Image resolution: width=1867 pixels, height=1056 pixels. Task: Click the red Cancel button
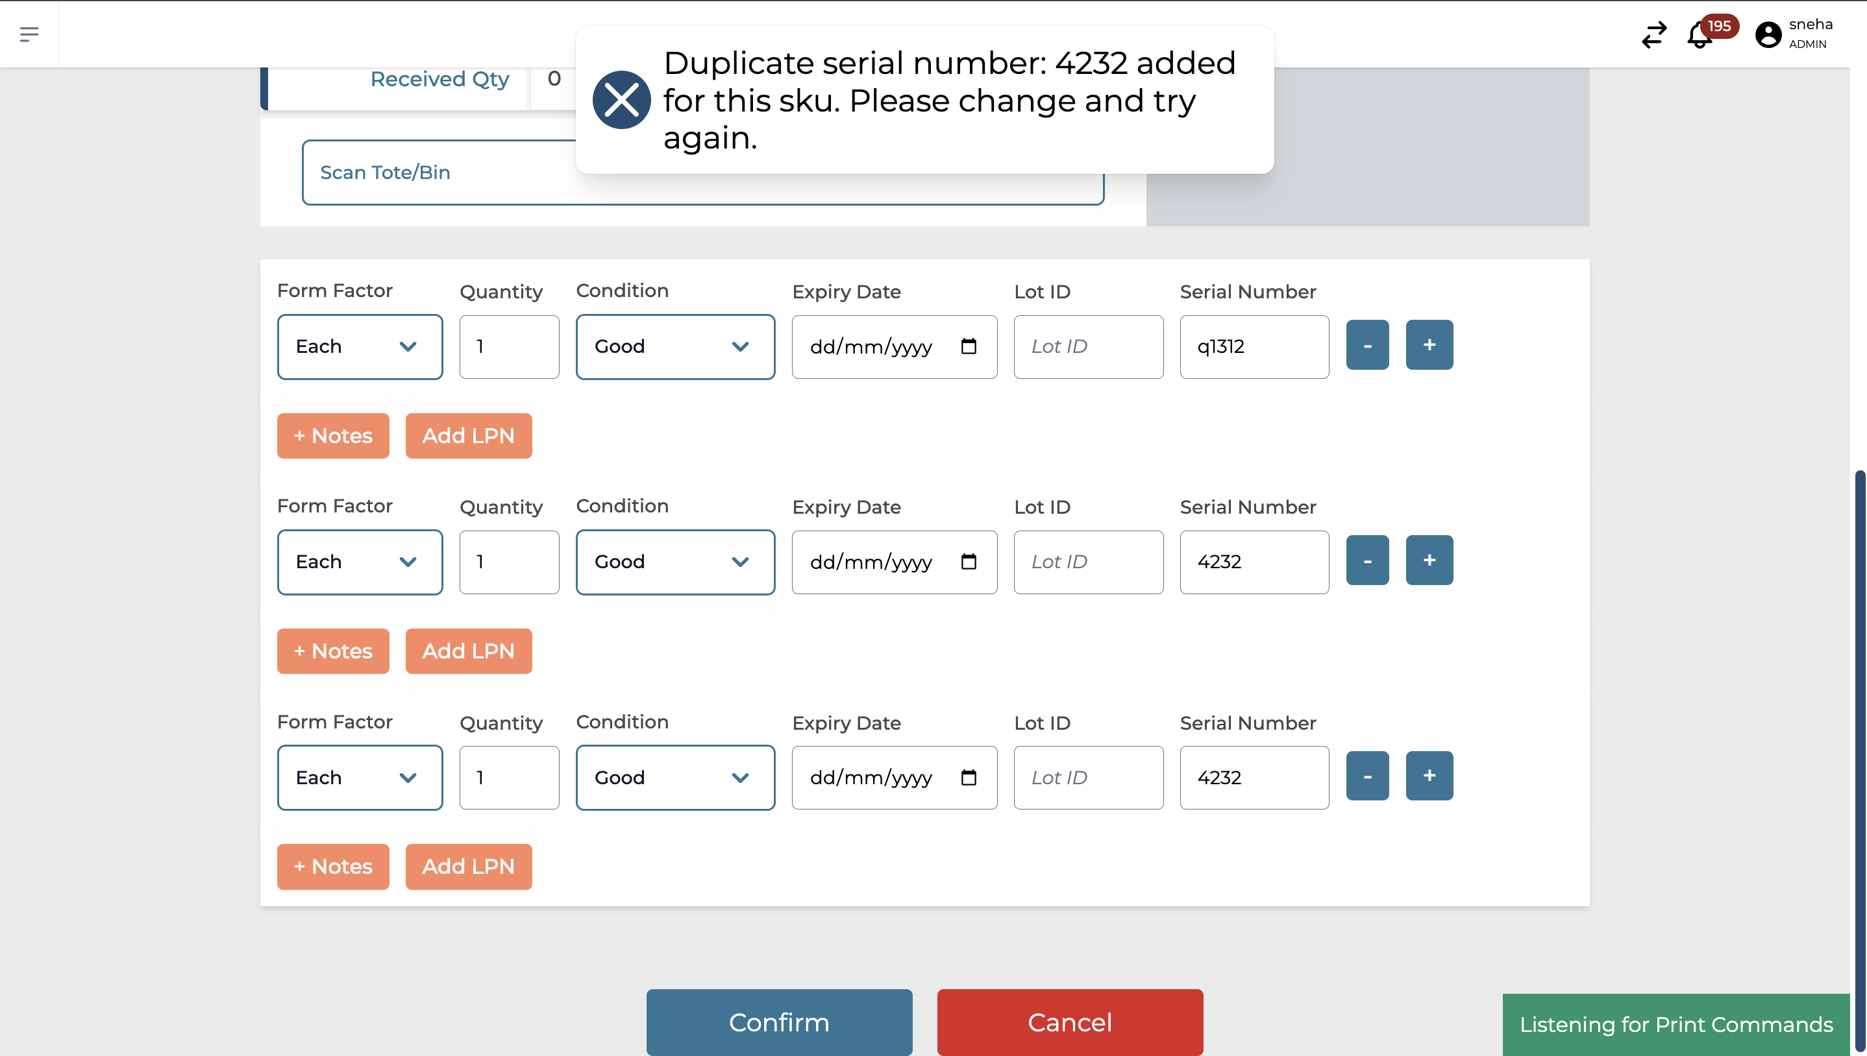pos(1069,1021)
